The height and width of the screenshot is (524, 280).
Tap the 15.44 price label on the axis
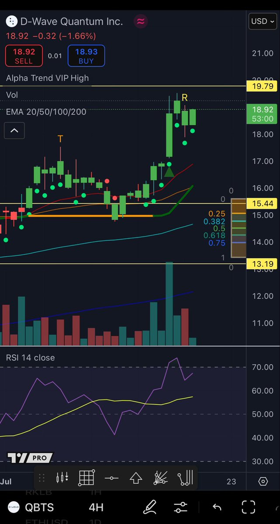point(262,203)
